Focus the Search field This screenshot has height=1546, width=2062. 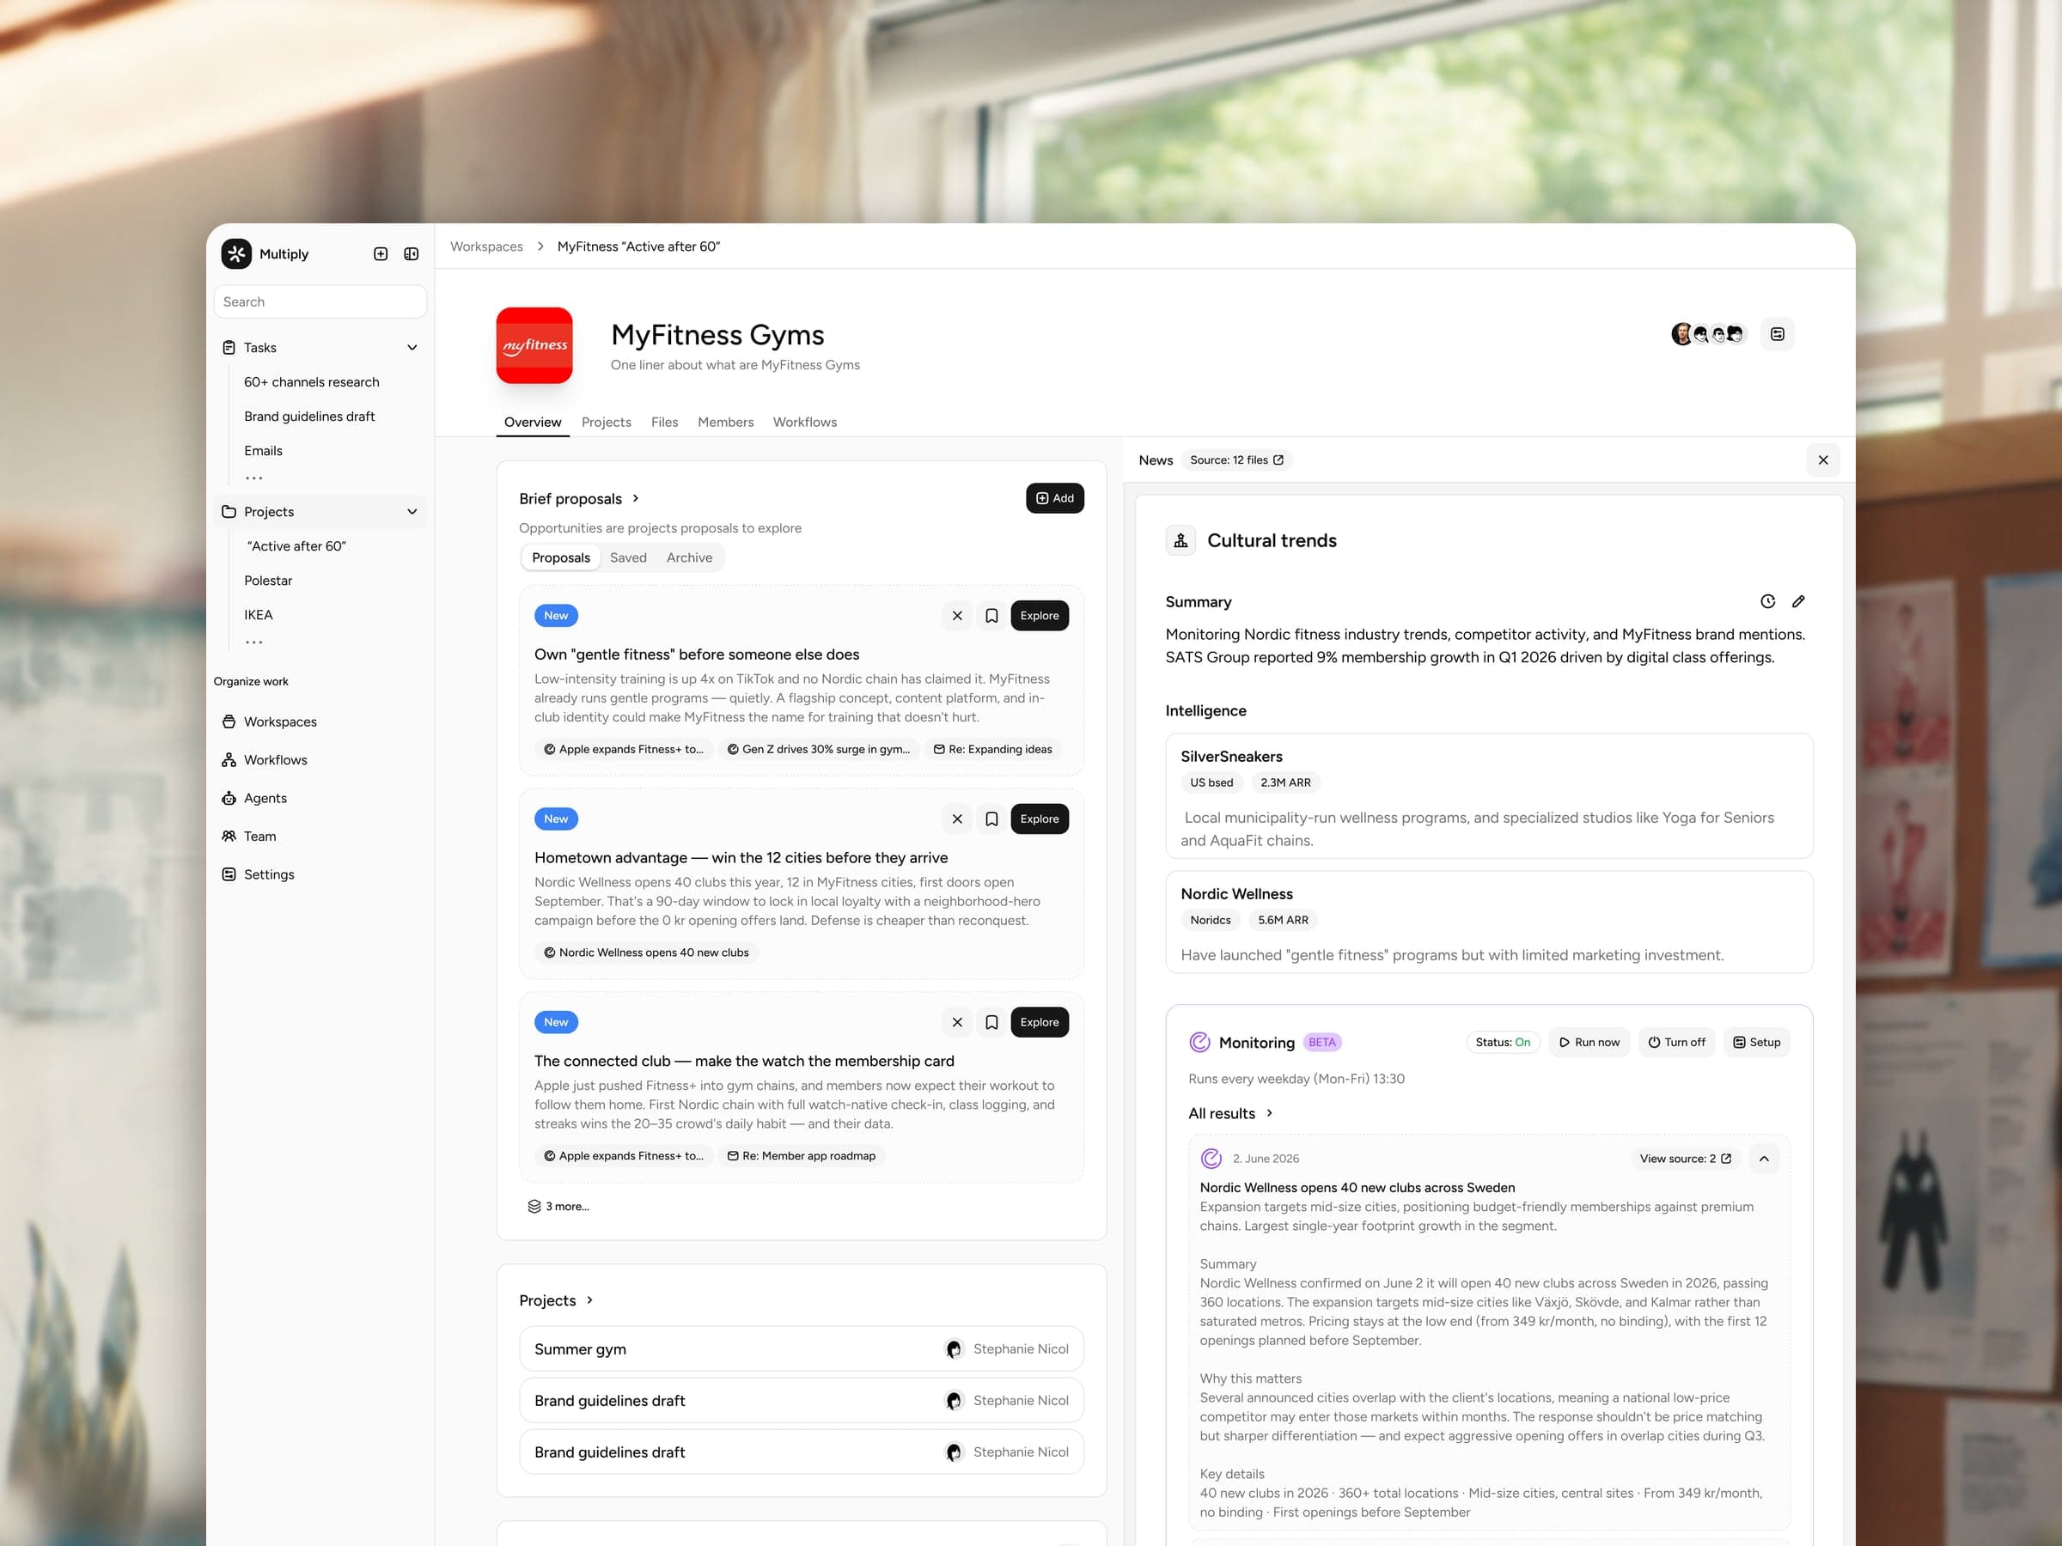[x=320, y=302]
